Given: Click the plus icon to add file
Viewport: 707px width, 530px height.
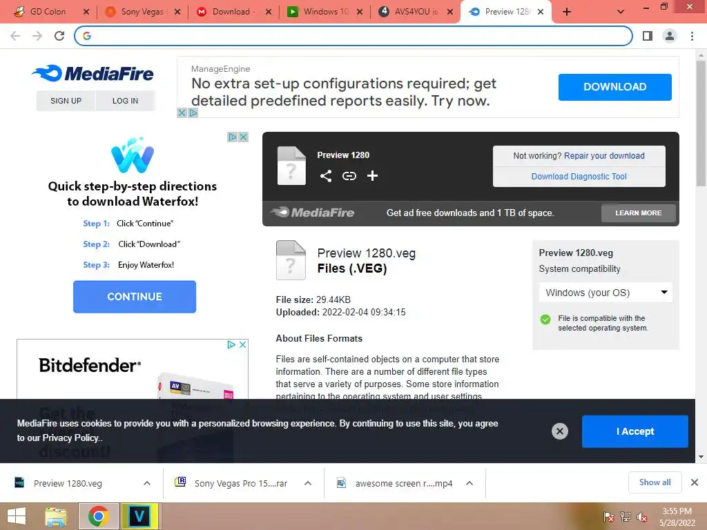Looking at the screenshot, I should pyautogui.click(x=372, y=176).
